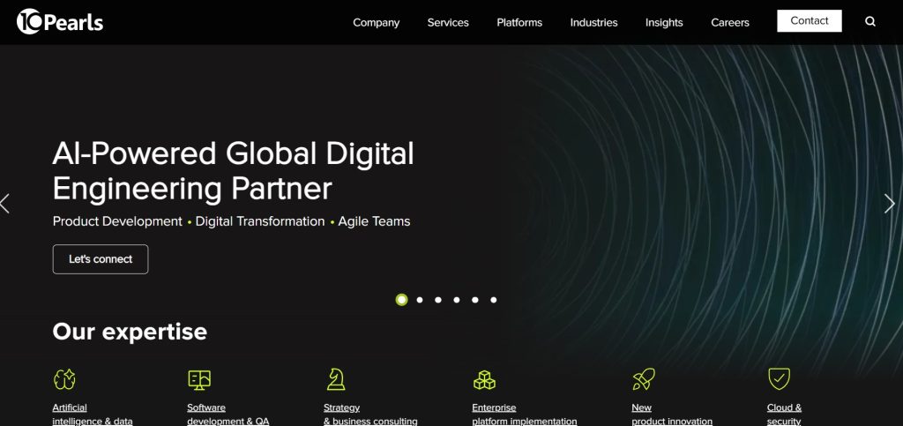Click the AI-Powered Global Digital Engineering Partner heading
The height and width of the screenshot is (426, 903).
(x=233, y=171)
